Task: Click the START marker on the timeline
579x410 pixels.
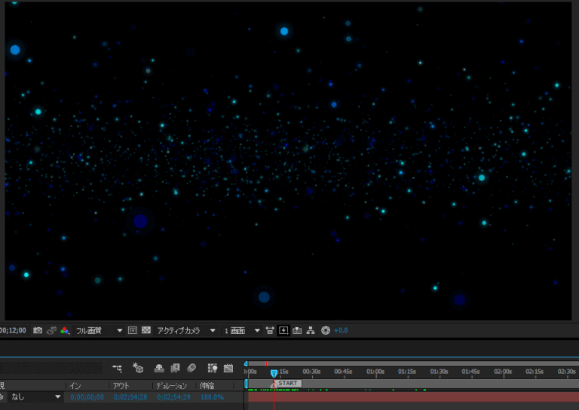Action: [288, 384]
